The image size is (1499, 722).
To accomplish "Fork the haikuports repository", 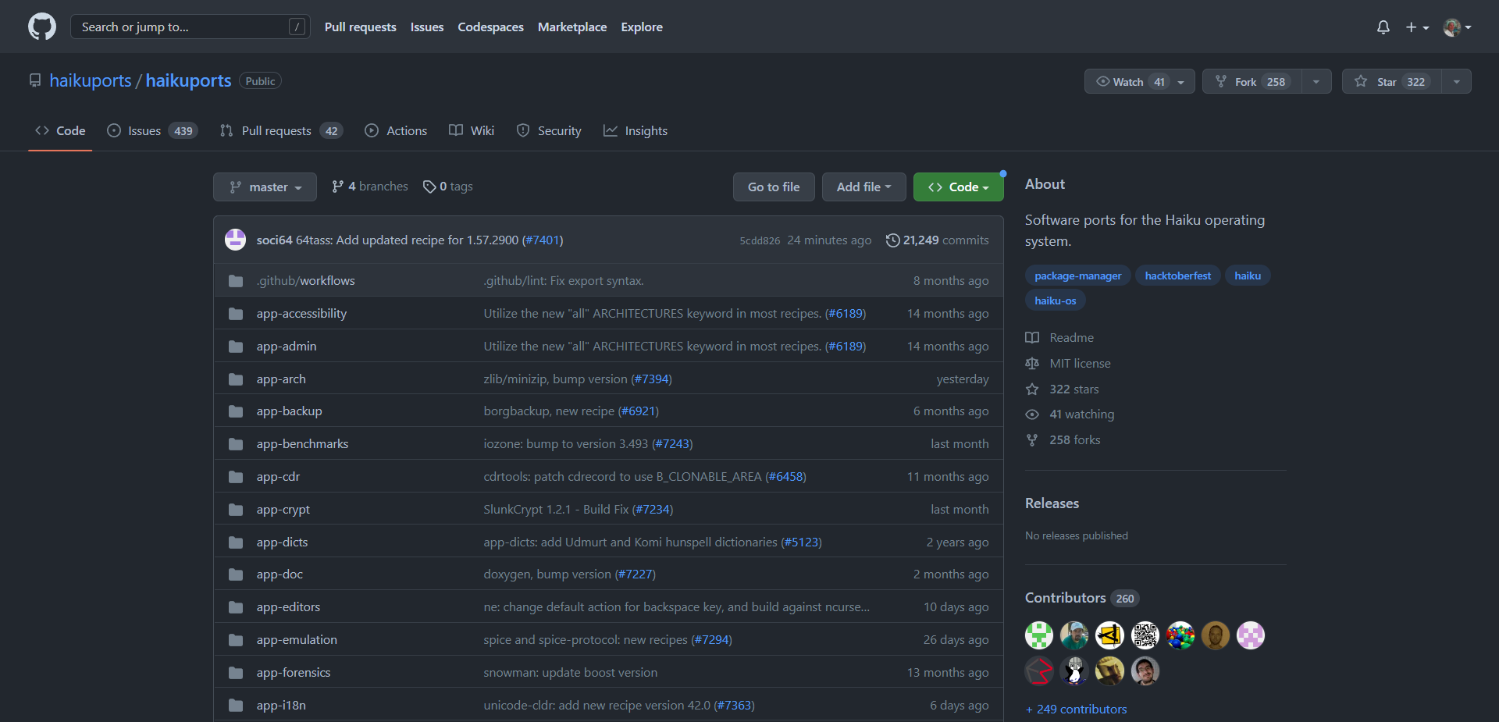I will tap(1252, 81).
